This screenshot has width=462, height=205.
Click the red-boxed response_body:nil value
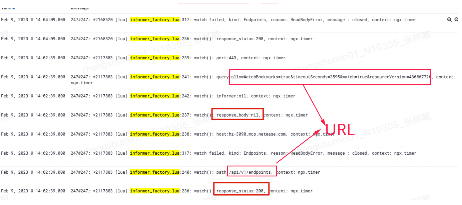click(238, 115)
